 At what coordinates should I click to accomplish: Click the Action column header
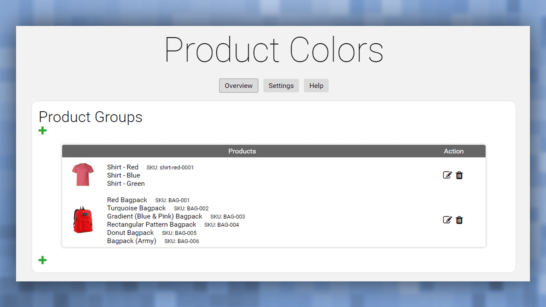point(454,151)
